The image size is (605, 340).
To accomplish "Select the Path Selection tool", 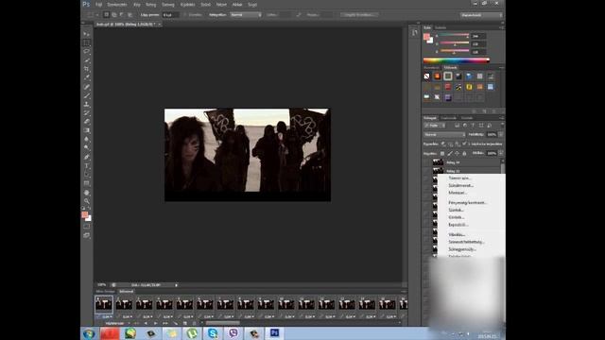I will point(86,175).
